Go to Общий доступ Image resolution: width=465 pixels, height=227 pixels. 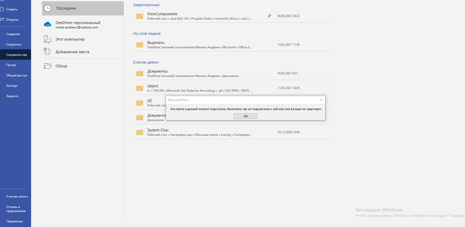16,75
